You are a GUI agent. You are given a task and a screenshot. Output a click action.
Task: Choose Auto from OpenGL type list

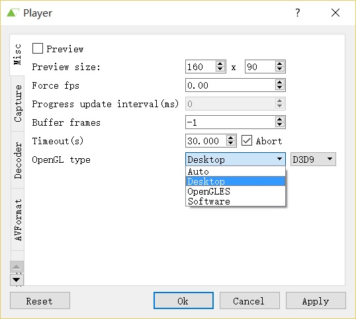tap(236, 171)
